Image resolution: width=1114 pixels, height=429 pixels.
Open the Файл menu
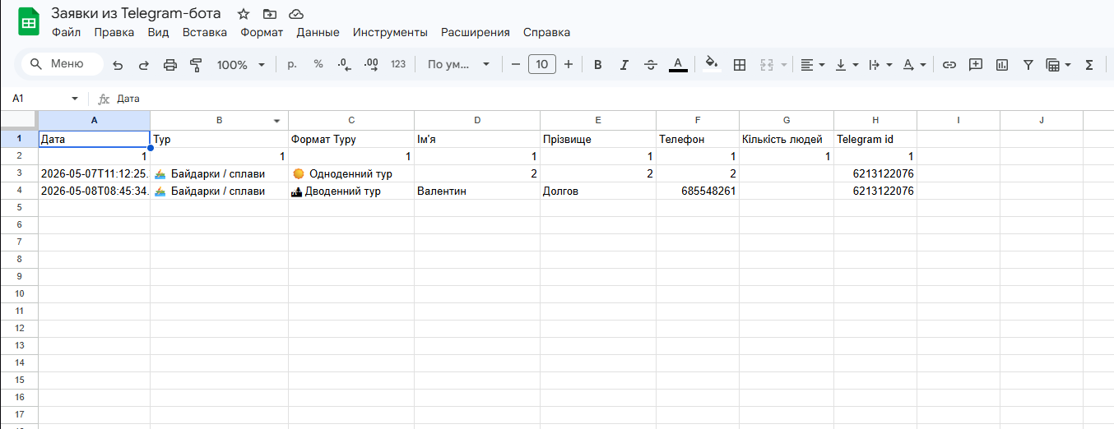point(66,32)
